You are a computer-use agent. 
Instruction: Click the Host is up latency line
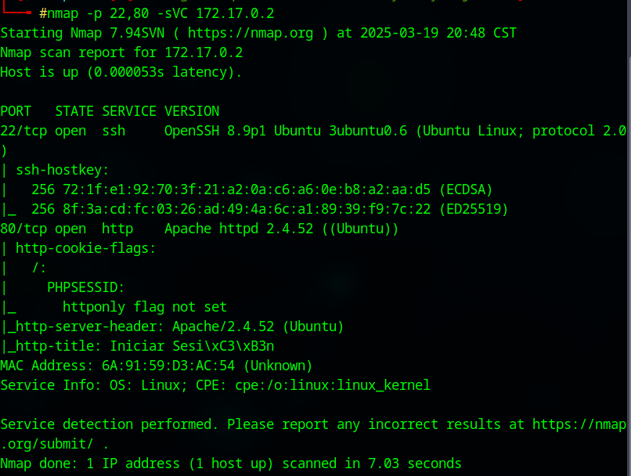pyautogui.click(x=121, y=73)
